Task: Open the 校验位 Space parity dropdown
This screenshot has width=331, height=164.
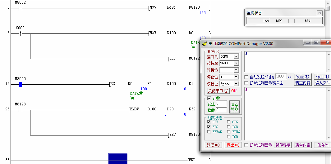Action: click(x=236, y=84)
